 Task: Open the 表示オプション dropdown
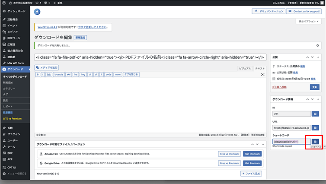click(308, 21)
